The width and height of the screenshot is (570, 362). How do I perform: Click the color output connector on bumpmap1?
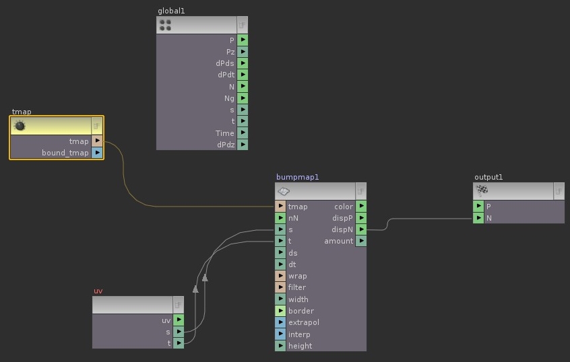pyautogui.click(x=361, y=207)
